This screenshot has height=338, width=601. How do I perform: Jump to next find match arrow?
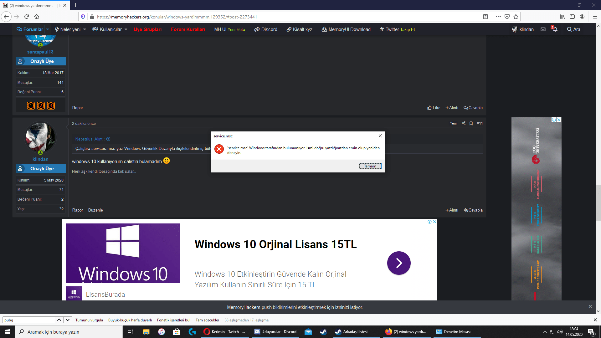(x=67, y=320)
